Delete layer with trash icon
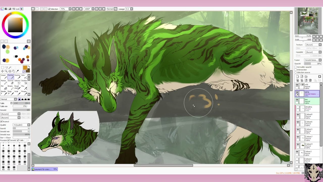Screen dimensions: 323x182 [x=310, y=80]
